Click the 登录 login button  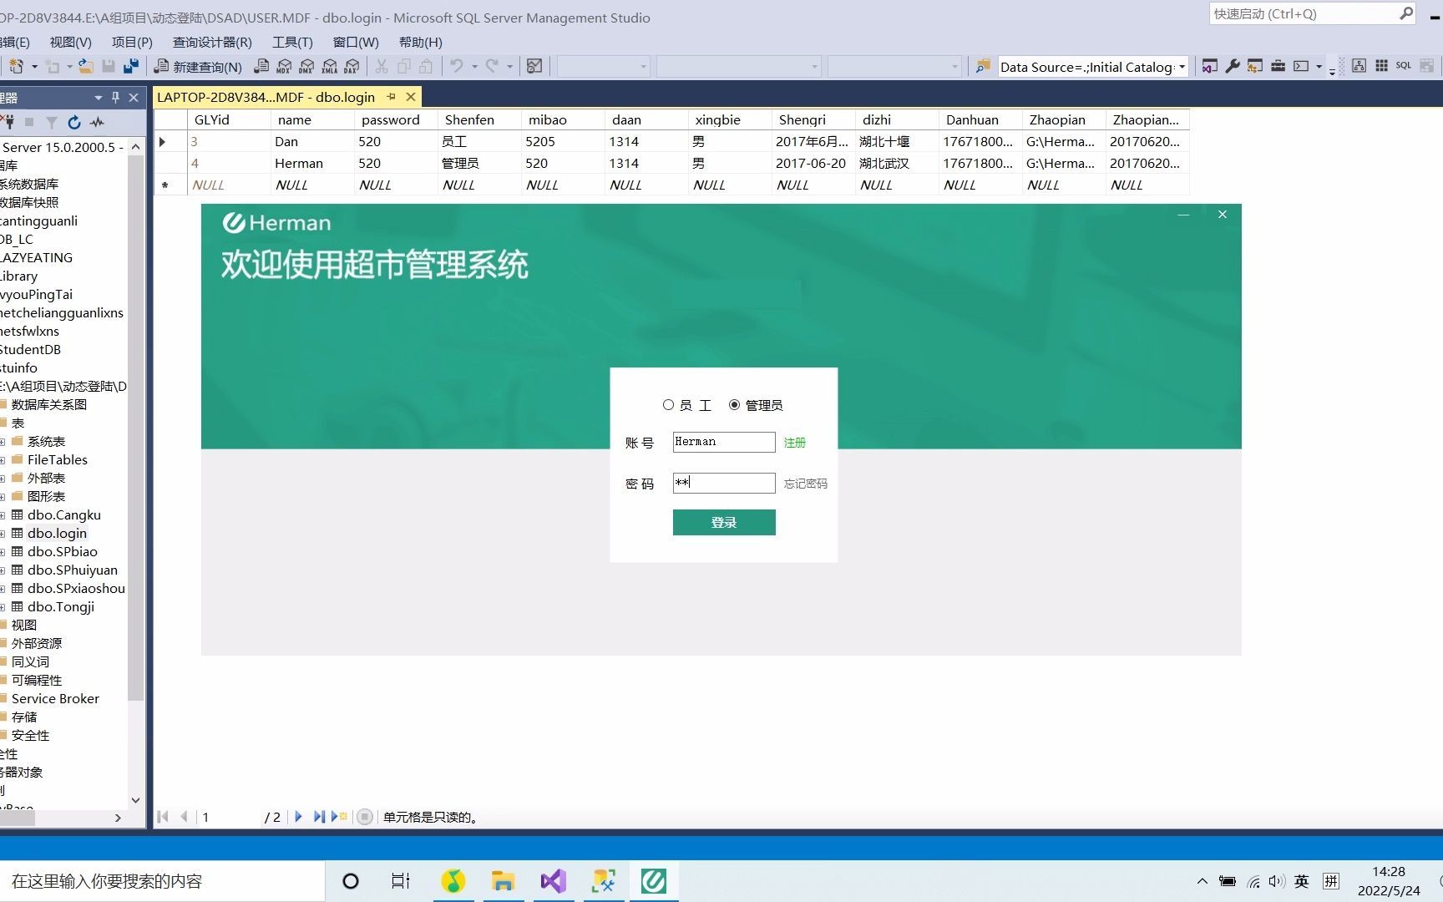[723, 522]
